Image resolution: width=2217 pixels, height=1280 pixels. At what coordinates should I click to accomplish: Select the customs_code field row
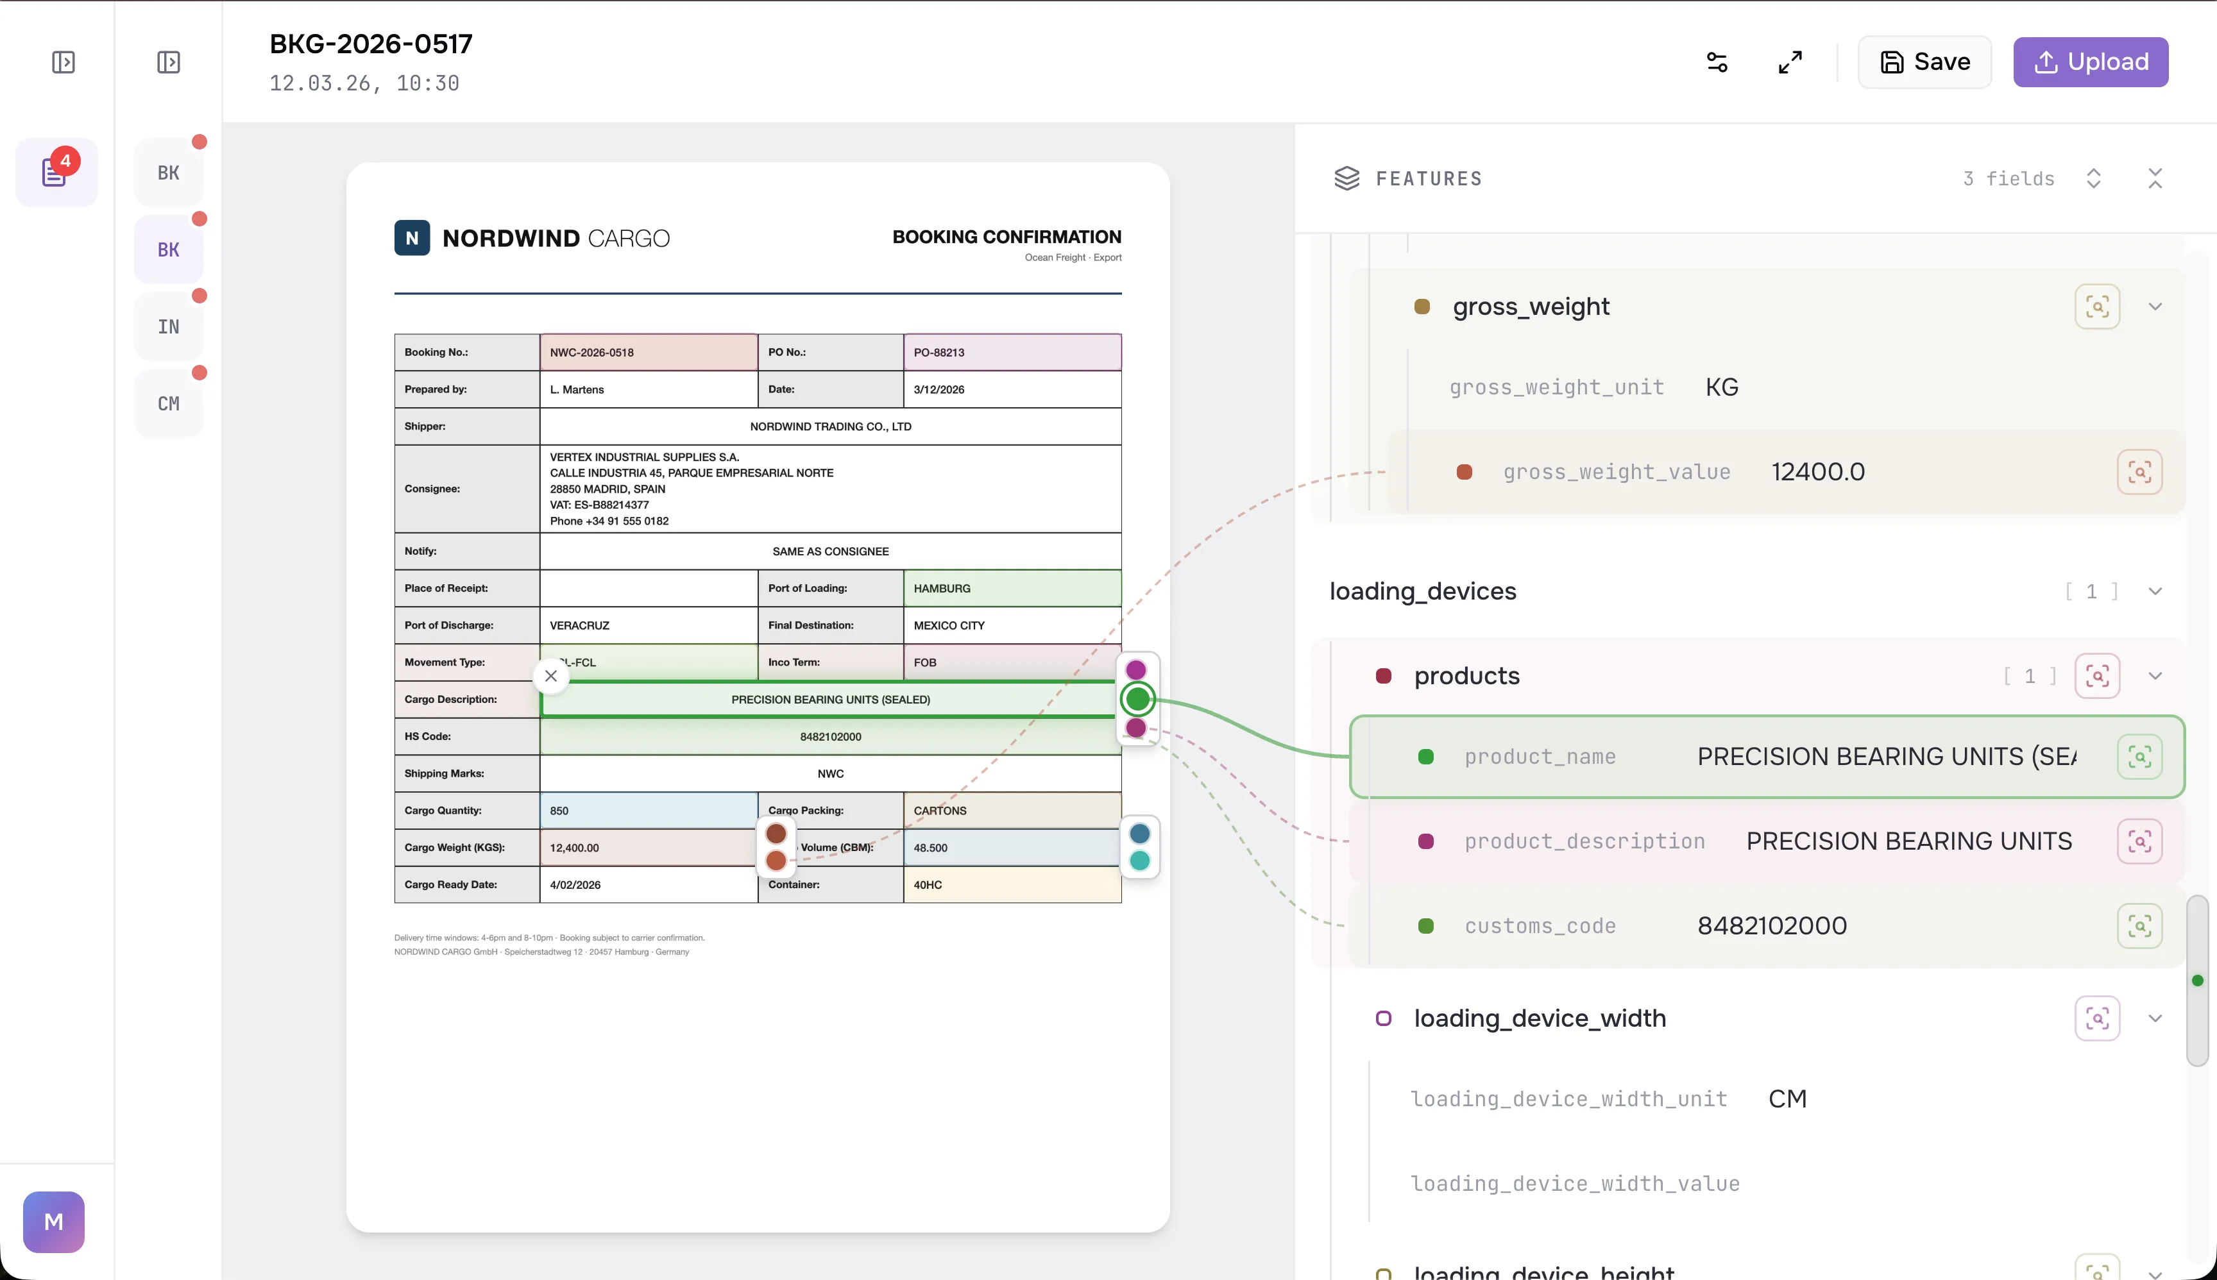(1767, 926)
